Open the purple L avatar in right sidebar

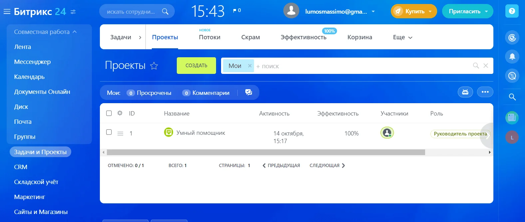[512, 137]
